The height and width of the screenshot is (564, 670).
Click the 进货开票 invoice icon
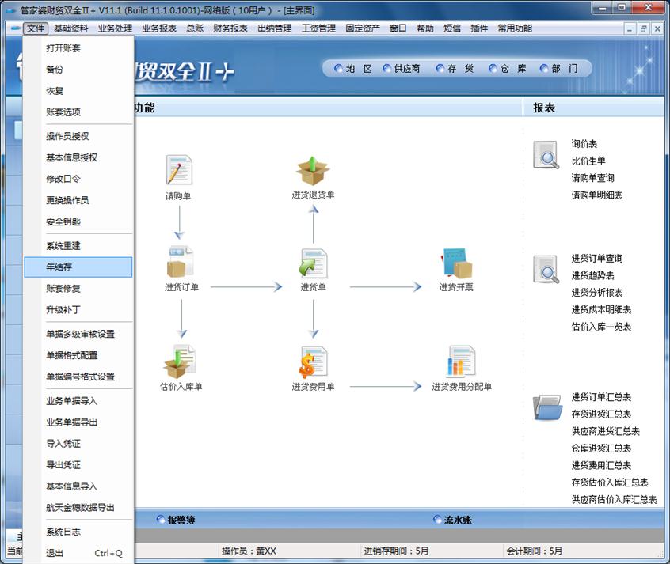click(x=456, y=263)
